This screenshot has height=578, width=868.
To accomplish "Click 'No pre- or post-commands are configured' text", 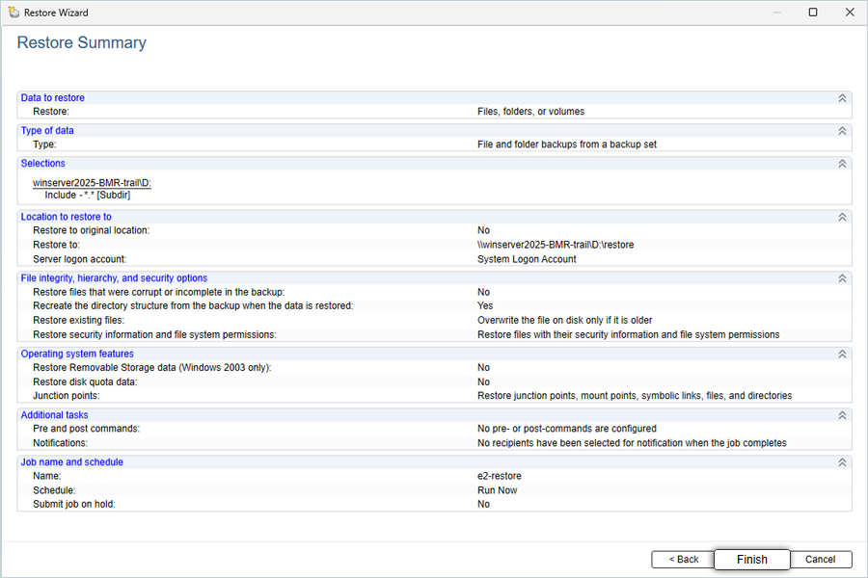I will coord(567,429).
